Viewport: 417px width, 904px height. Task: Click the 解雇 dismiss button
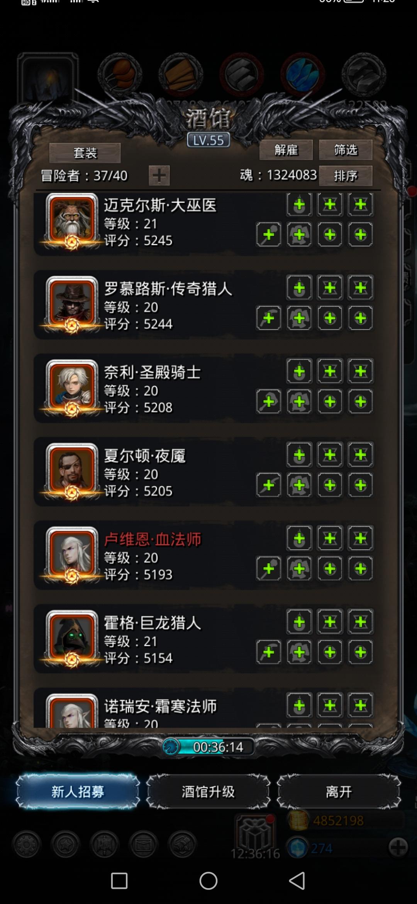click(286, 150)
